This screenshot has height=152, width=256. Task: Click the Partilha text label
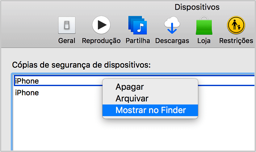(138, 41)
